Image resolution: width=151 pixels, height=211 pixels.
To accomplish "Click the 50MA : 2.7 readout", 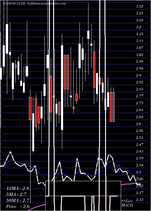I will (x=18, y=200).
